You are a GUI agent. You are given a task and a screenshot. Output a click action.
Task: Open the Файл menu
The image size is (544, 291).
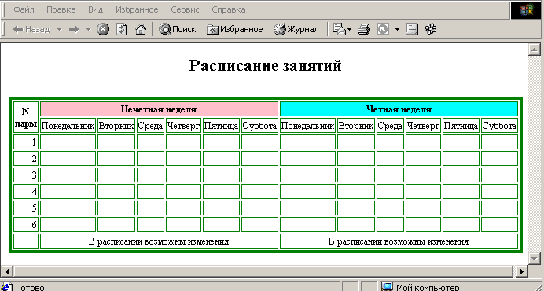[24, 9]
